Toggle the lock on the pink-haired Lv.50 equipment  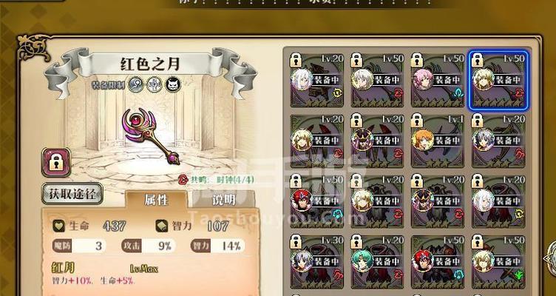coord(417,60)
